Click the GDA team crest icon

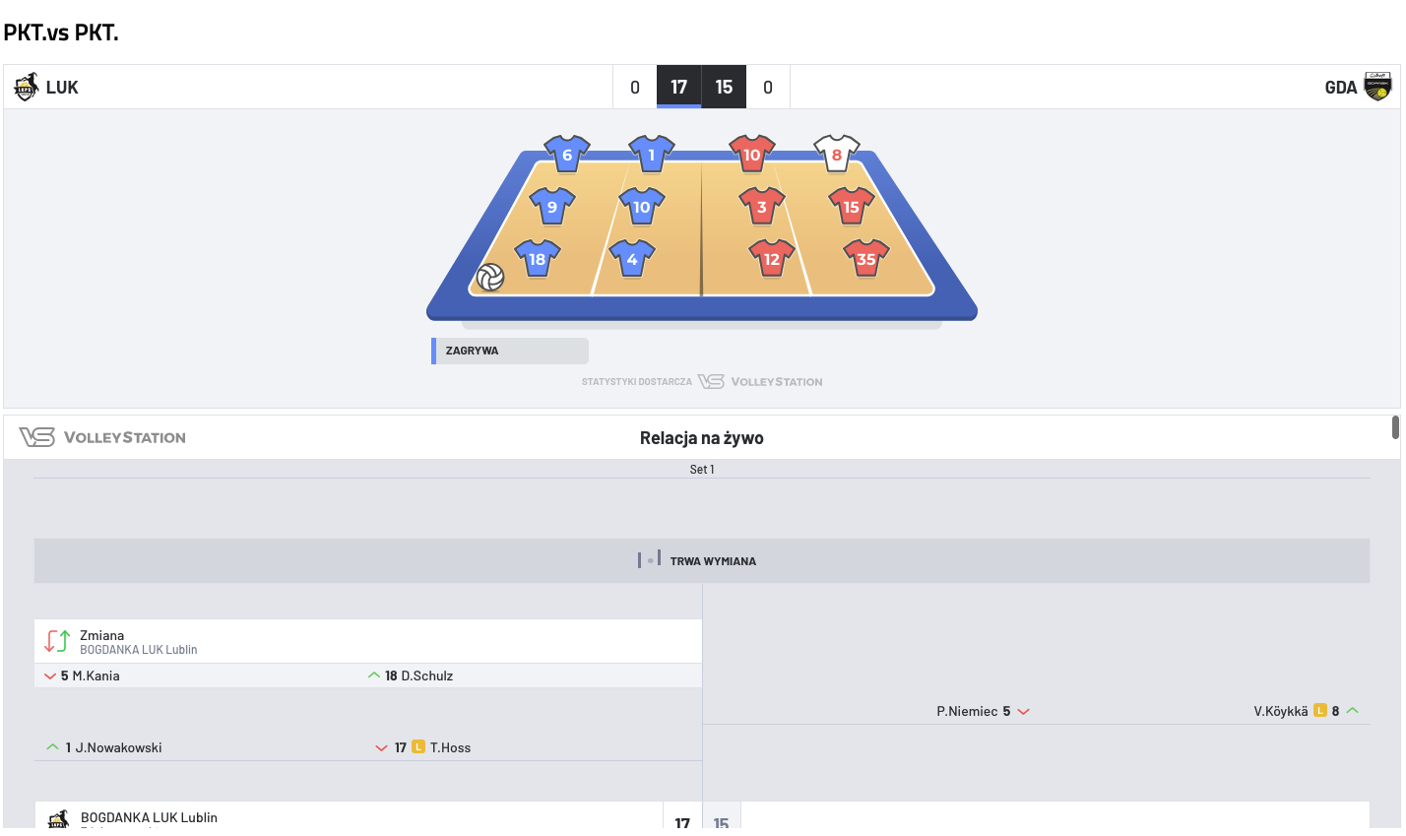point(1377,87)
